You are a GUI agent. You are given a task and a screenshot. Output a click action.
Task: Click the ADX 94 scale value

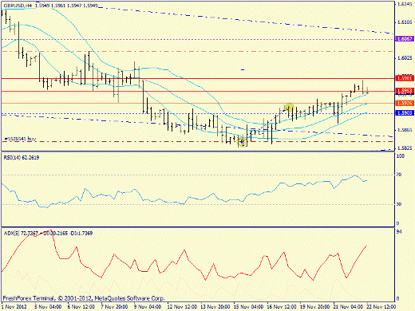399,232
